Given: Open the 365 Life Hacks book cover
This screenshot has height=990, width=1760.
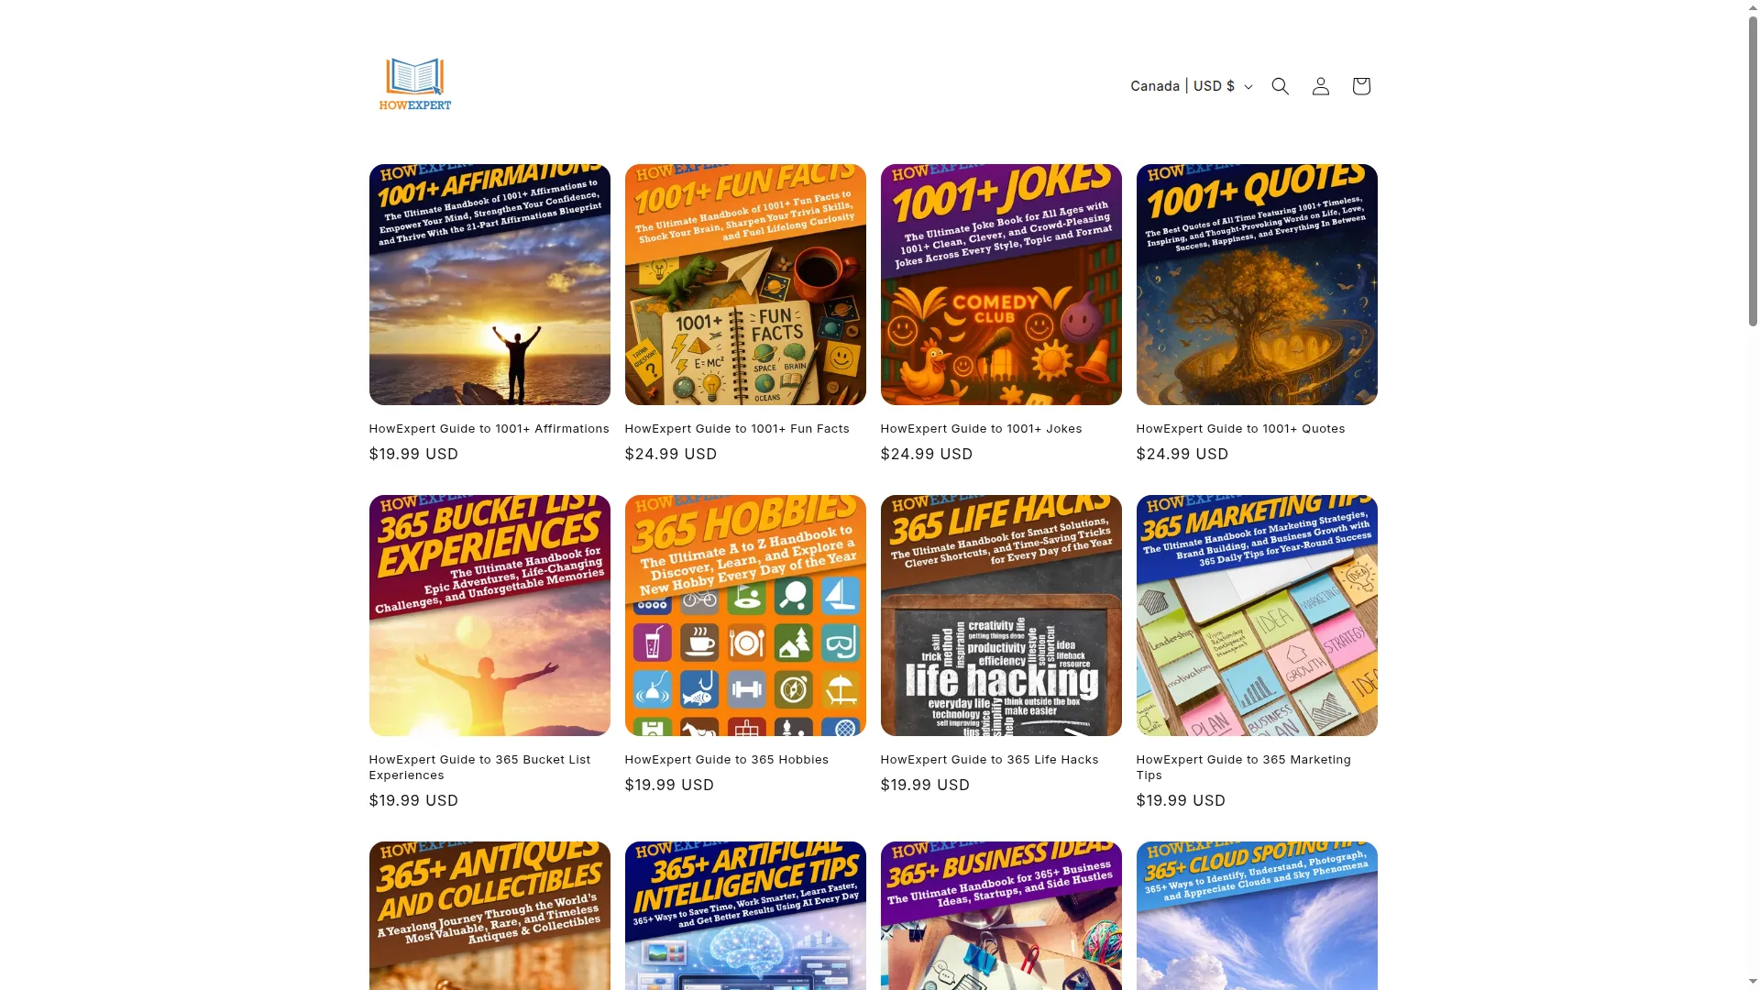Looking at the screenshot, I should point(1001,616).
